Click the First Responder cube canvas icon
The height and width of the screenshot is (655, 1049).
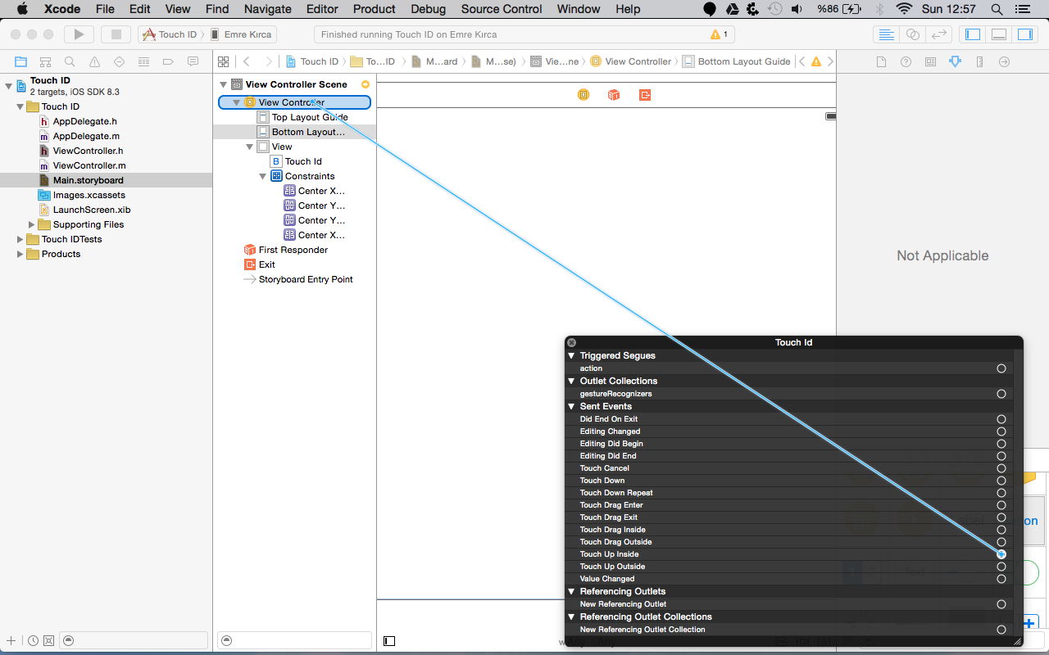tap(614, 95)
